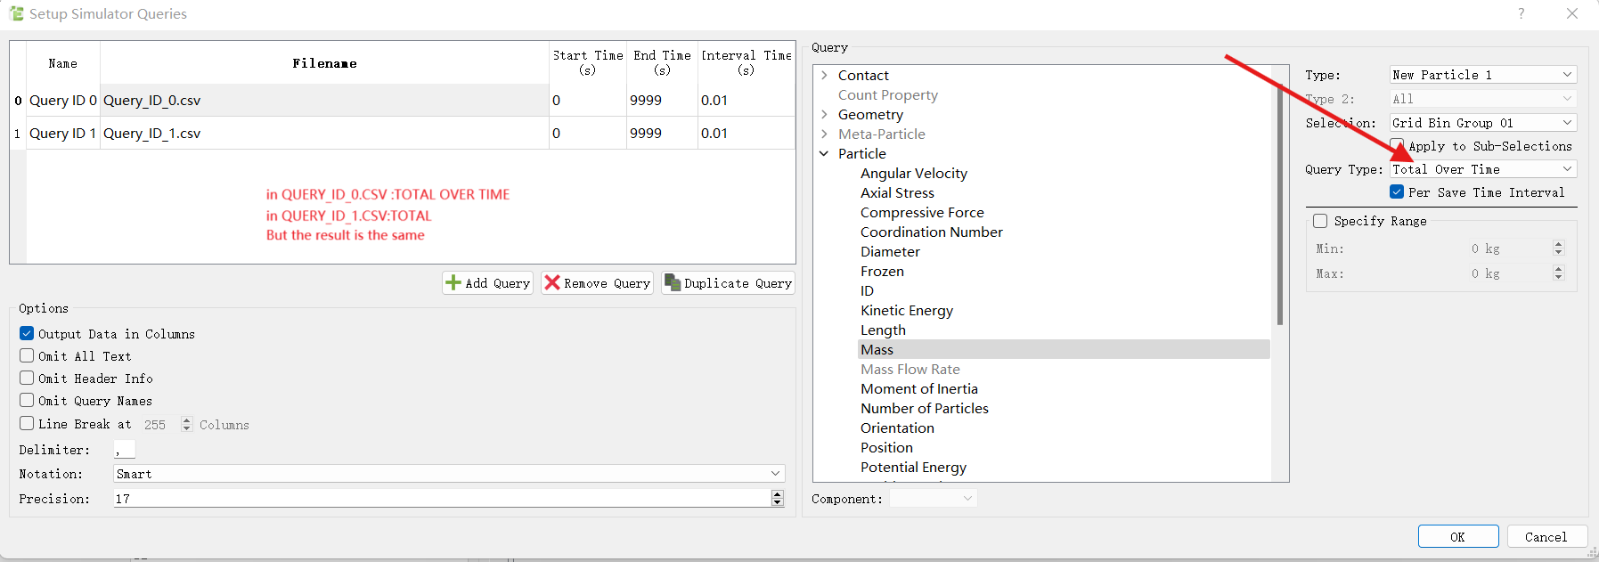Click the Query ID 0 name cell
Screen dimensions: 1599x562
tap(63, 100)
